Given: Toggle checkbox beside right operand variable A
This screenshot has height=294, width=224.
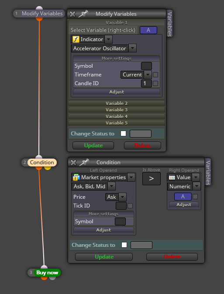Looking at the screenshot, I should coord(195,197).
